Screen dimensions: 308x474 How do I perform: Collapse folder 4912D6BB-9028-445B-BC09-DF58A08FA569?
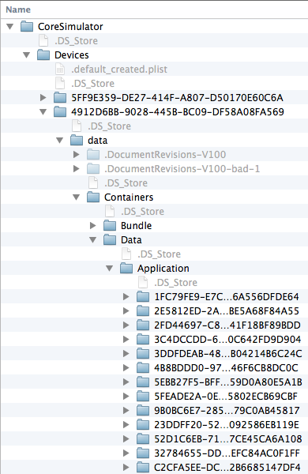coord(43,112)
